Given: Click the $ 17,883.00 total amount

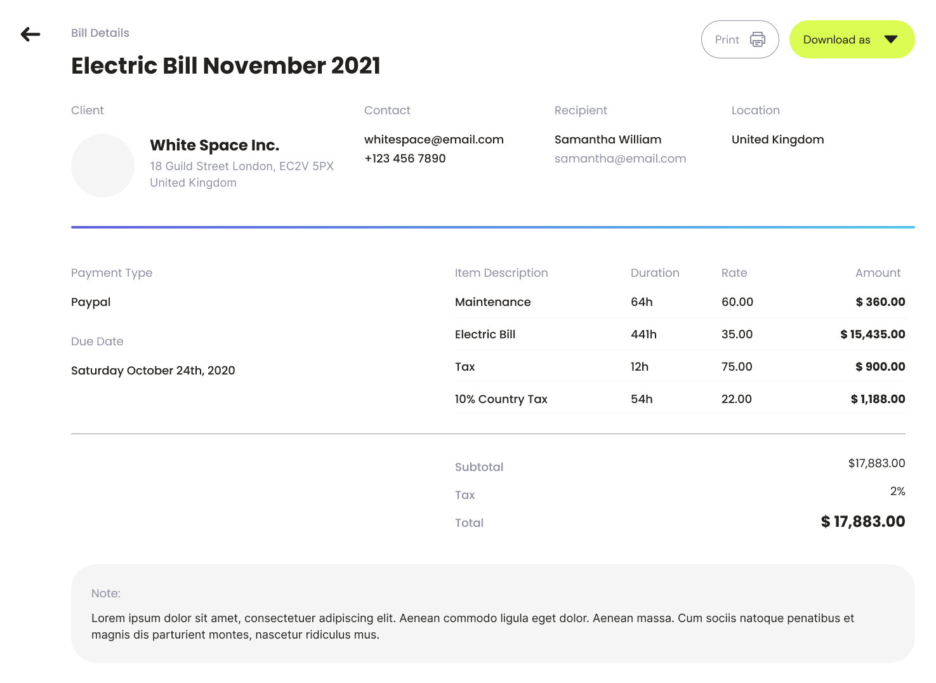Looking at the screenshot, I should tap(863, 522).
